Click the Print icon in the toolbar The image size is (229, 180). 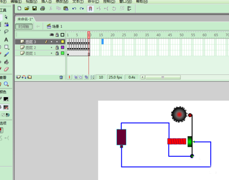(43, 8)
